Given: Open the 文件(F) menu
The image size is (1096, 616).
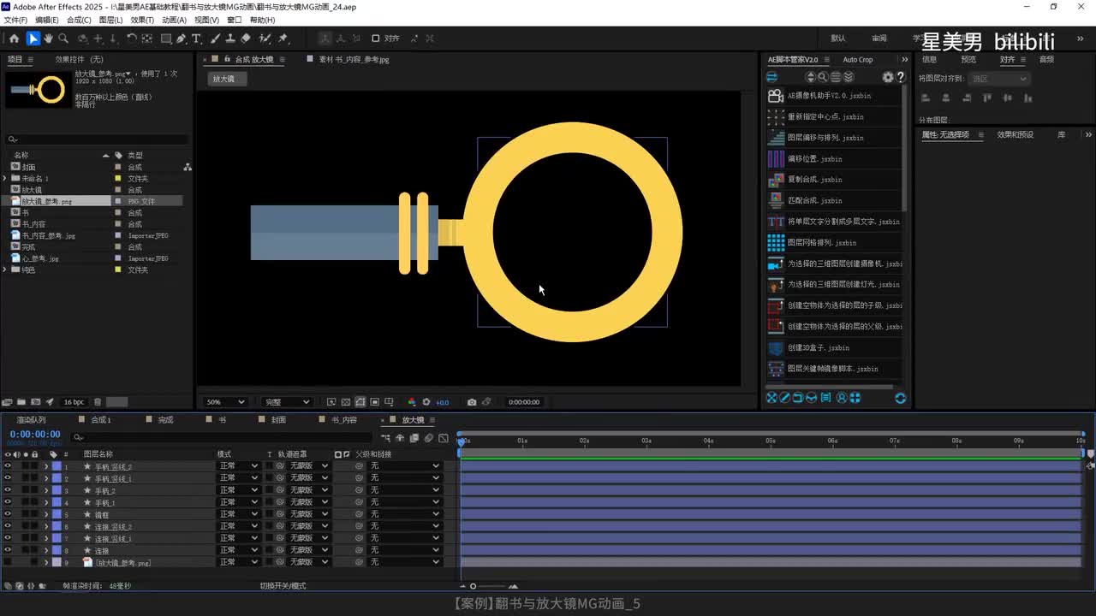Looking at the screenshot, I should [x=15, y=20].
